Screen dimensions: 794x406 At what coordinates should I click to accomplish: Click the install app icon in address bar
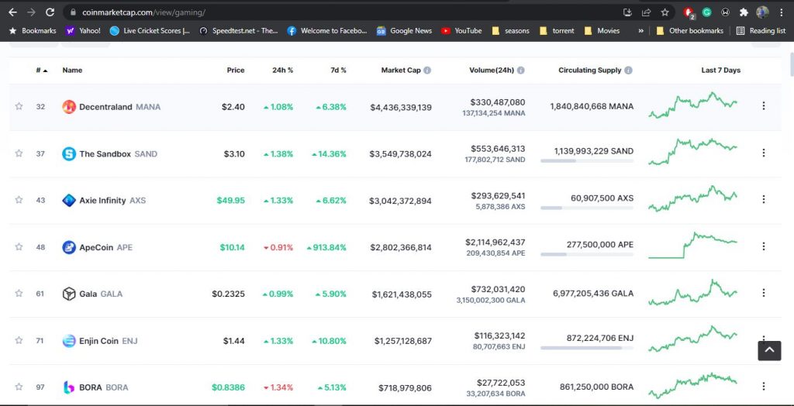click(627, 12)
